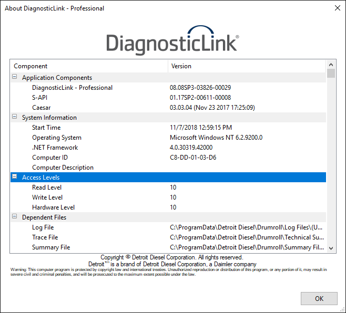Image resolution: width=346 pixels, height=313 pixels.
Task: Click the Summary Fil... path value
Action: pos(247,247)
